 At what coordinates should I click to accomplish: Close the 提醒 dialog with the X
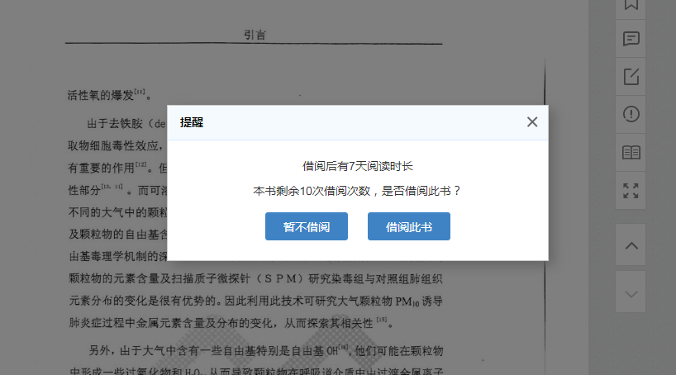[532, 122]
